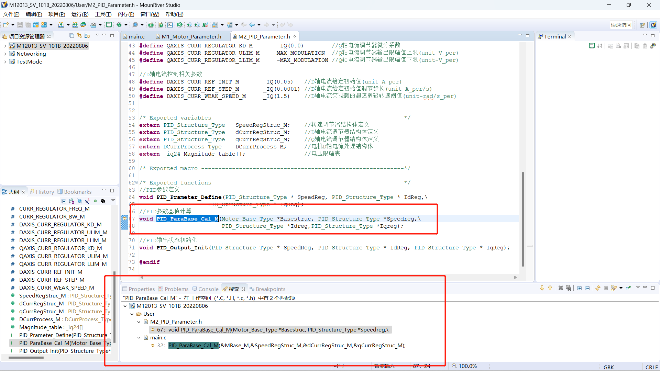Open the 运行(R) menu
This screenshot has height=371, width=660.
(80, 14)
